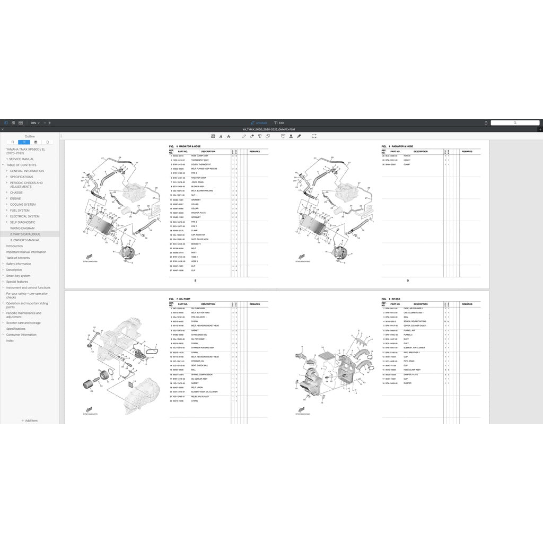The width and height of the screenshot is (543, 543).
Task: Select the eraser tool
Action: point(252,136)
